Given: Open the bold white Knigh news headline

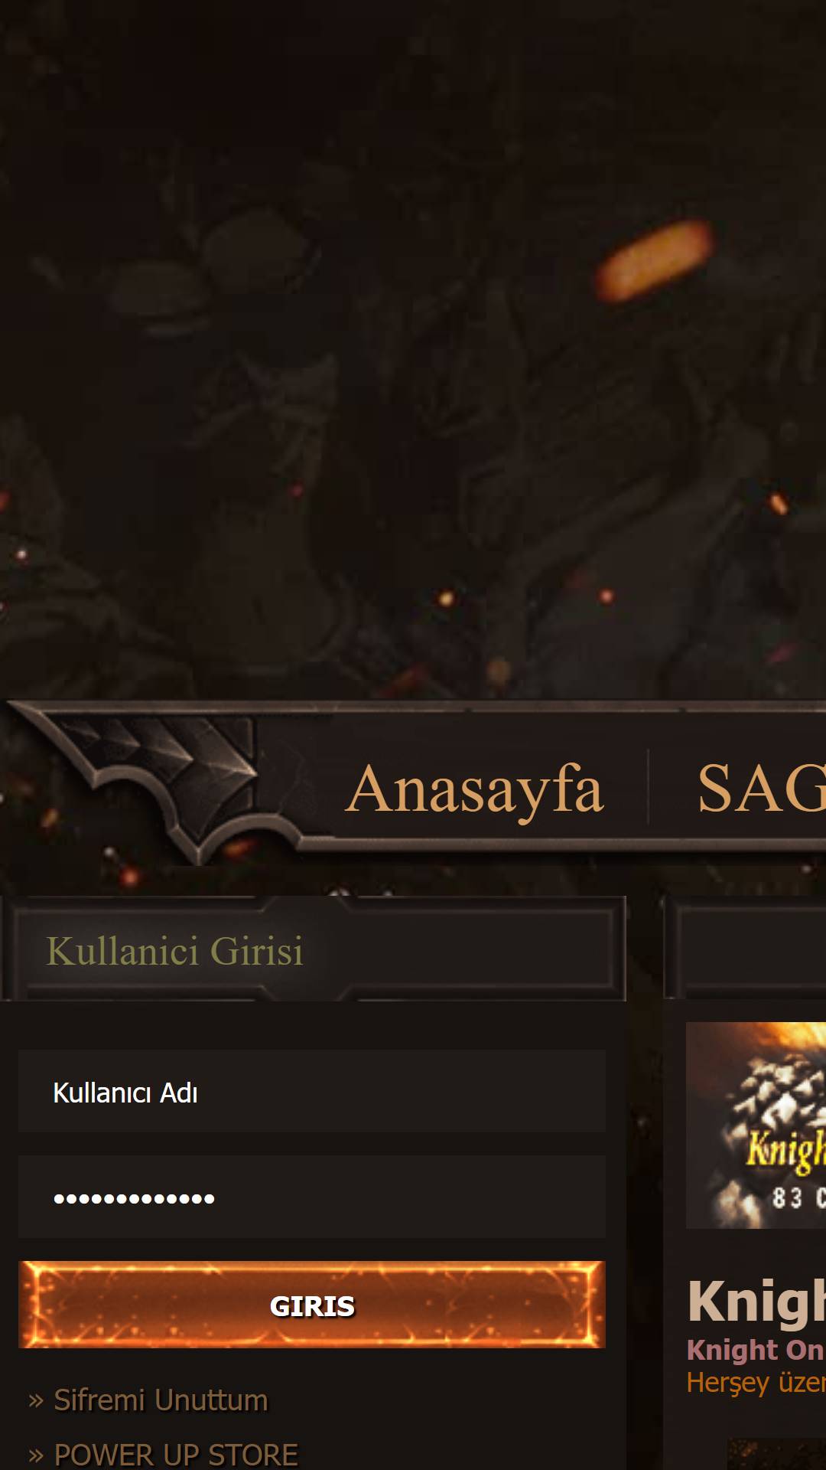Looking at the screenshot, I should (x=756, y=1302).
